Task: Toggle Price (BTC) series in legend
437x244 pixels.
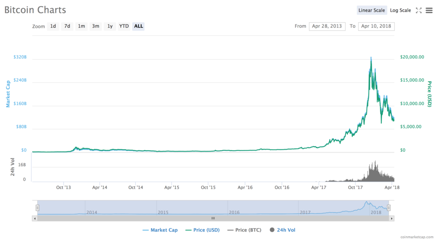Action: (x=245, y=230)
